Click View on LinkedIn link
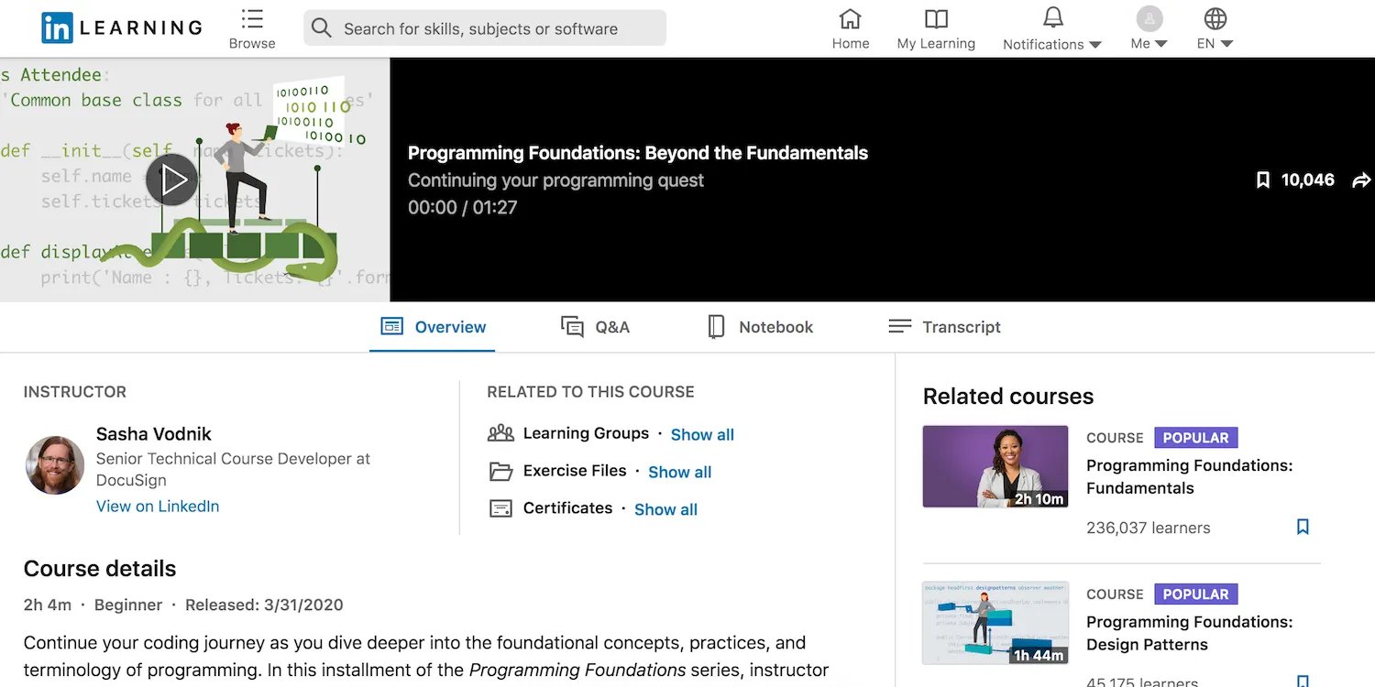 pyautogui.click(x=158, y=506)
